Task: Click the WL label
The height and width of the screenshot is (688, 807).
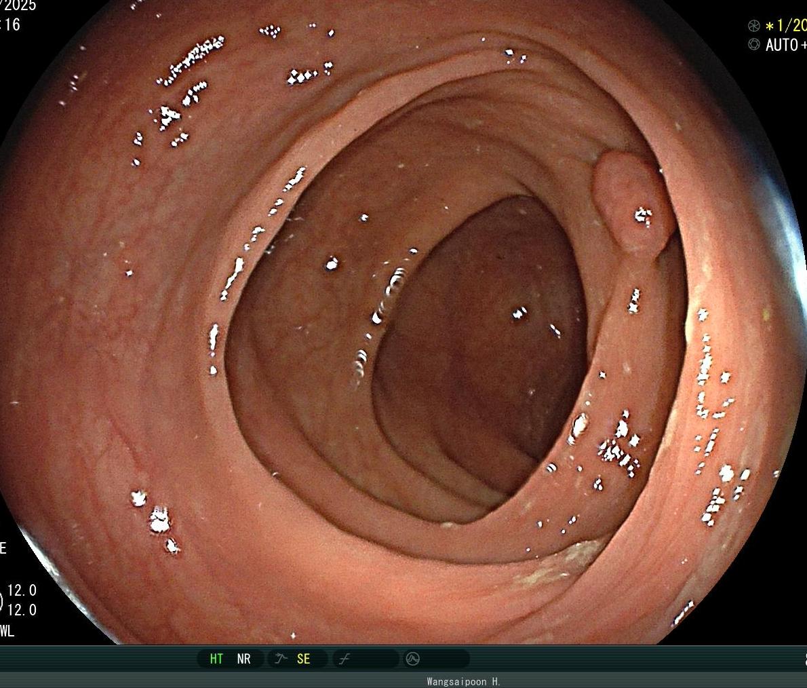Action: coord(7,631)
